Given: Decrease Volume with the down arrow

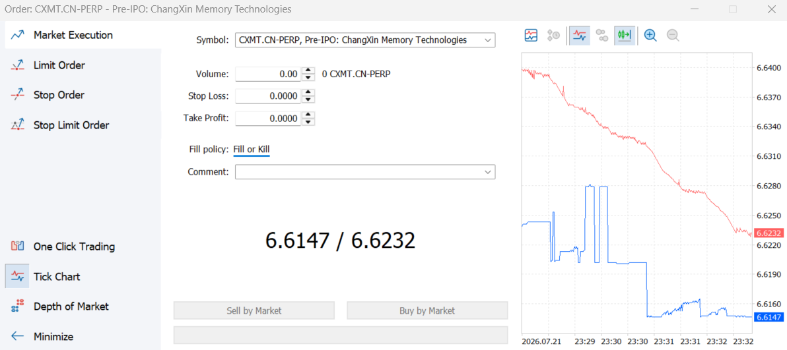Looking at the screenshot, I should tap(310, 78).
